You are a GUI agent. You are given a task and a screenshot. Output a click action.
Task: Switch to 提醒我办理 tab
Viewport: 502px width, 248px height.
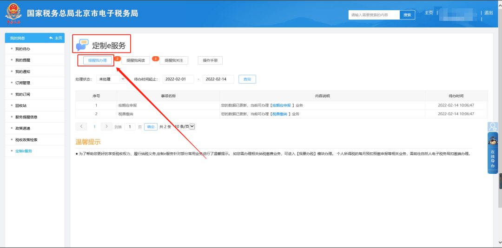click(x=97, y=60)
